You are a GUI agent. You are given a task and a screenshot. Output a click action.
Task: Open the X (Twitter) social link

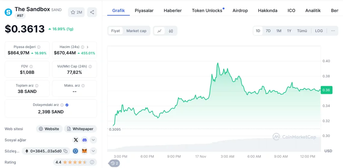(76, 140)
